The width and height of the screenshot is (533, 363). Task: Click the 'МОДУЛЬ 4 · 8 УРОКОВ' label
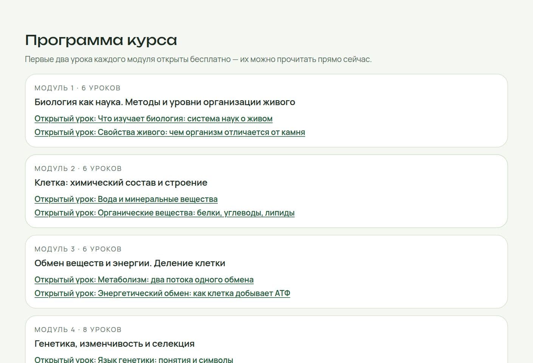[78, 330]
